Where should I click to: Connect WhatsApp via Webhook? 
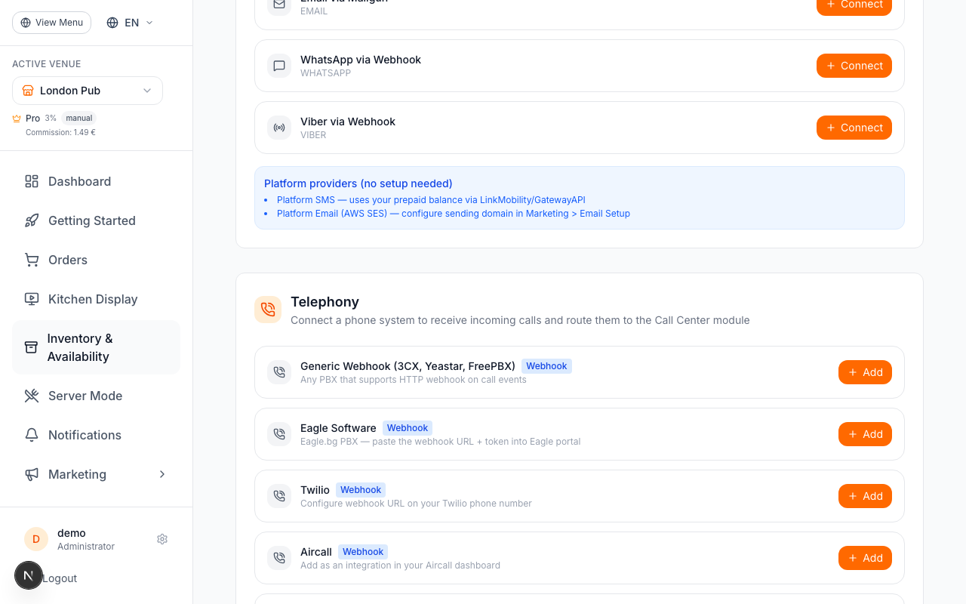point(854,66)
